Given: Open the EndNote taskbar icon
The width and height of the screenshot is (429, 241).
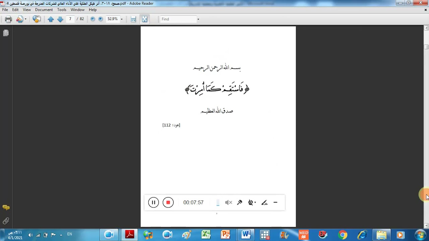Looking at the screenshot, I should (323, 235).
